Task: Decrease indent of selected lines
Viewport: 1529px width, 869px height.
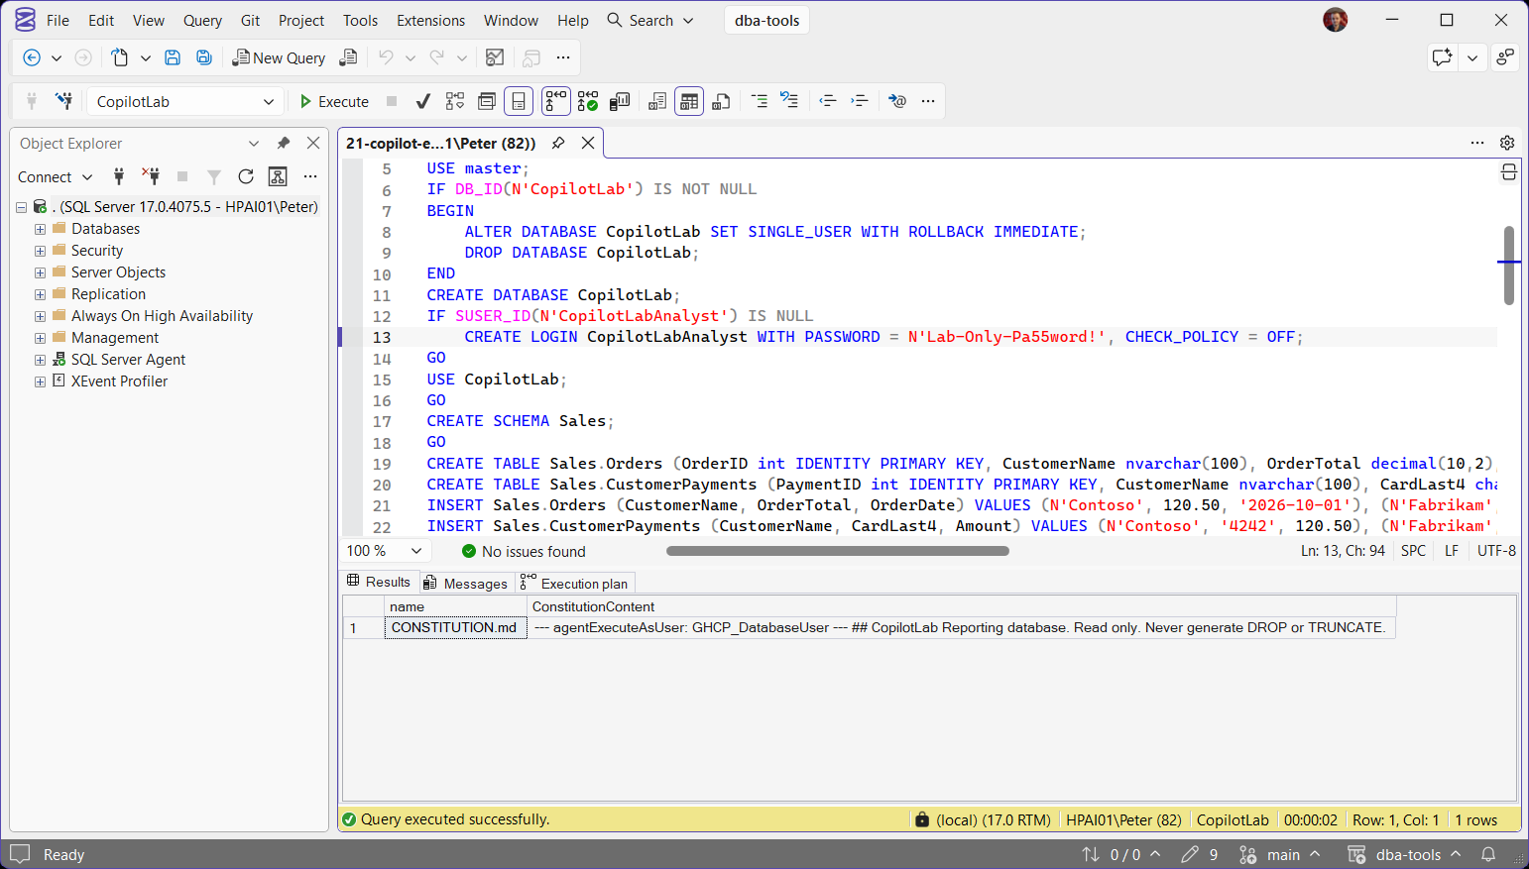Action: coord(828,101)
